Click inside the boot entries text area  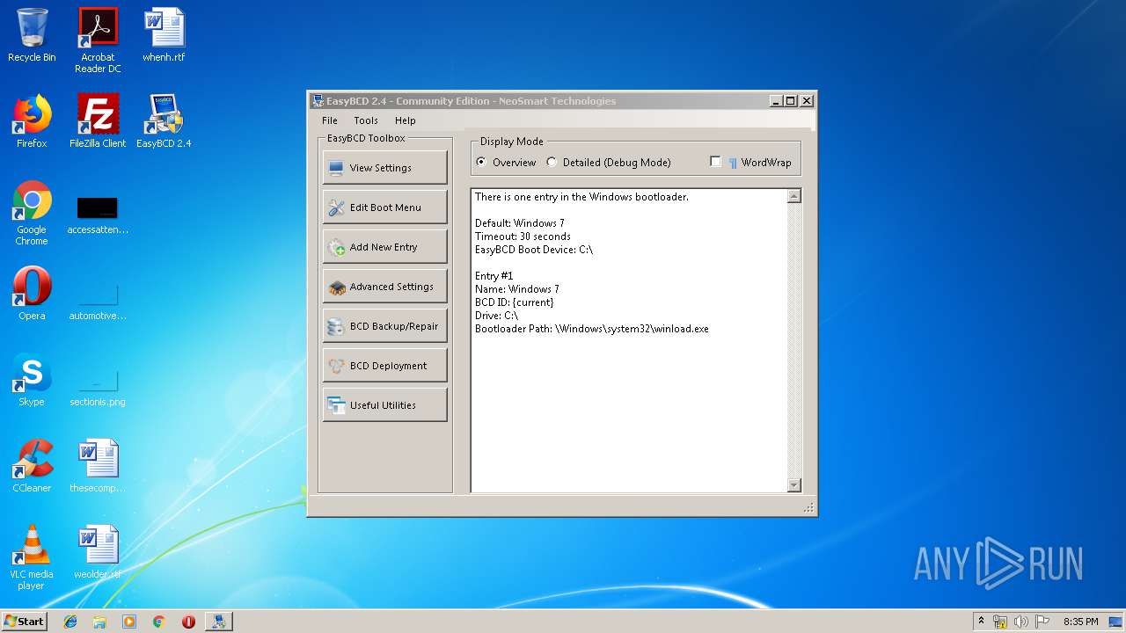[629, 340]
